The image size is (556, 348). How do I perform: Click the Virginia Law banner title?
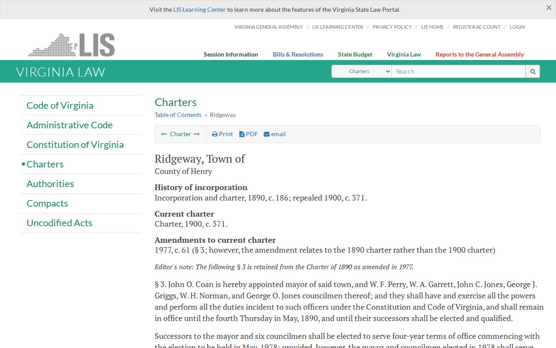click(61, 72)
